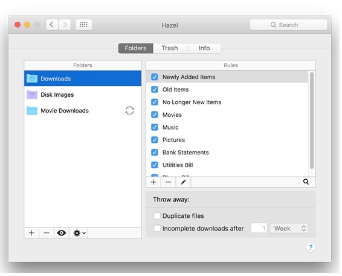Show all preferences grid icon
342x276 pixels.
tap(83, 25)
